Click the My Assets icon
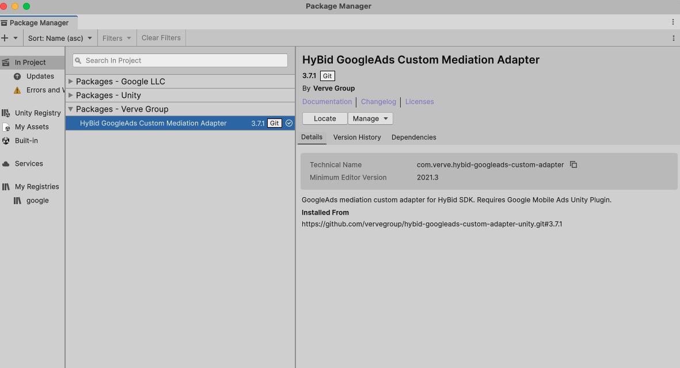 pyautogui.click(x=6, y=127)
